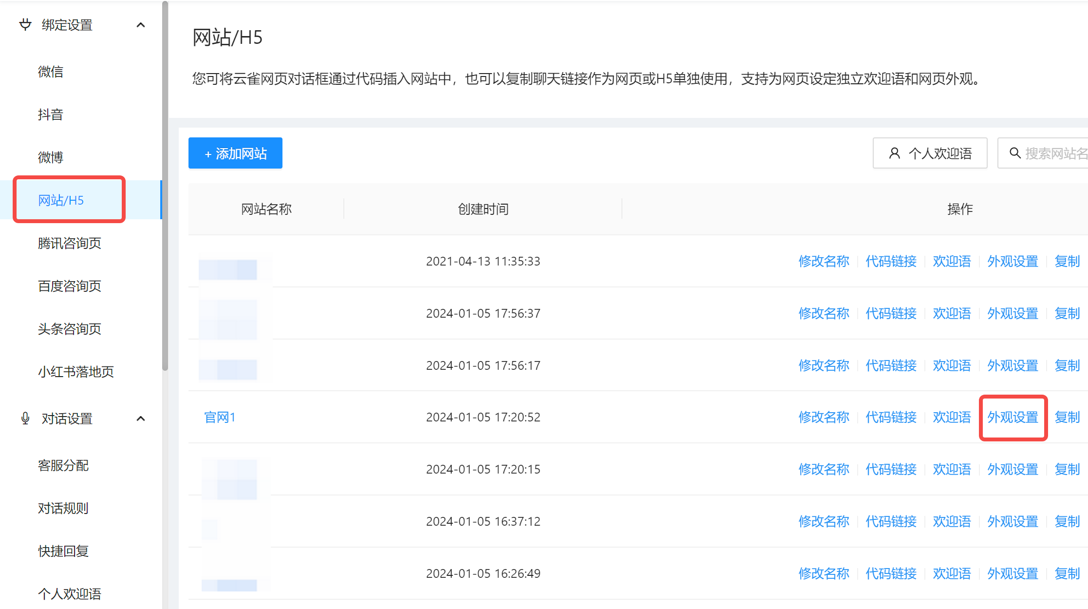The image size is (1088, 609).
Task: Collapse the 绑定设置 section
Action: 141,24
